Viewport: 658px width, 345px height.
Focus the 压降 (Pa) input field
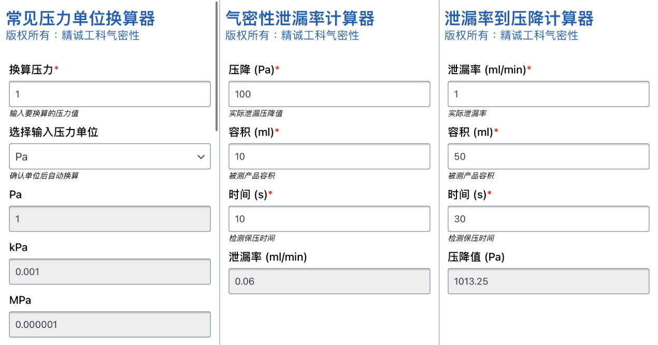coord(329,94)
